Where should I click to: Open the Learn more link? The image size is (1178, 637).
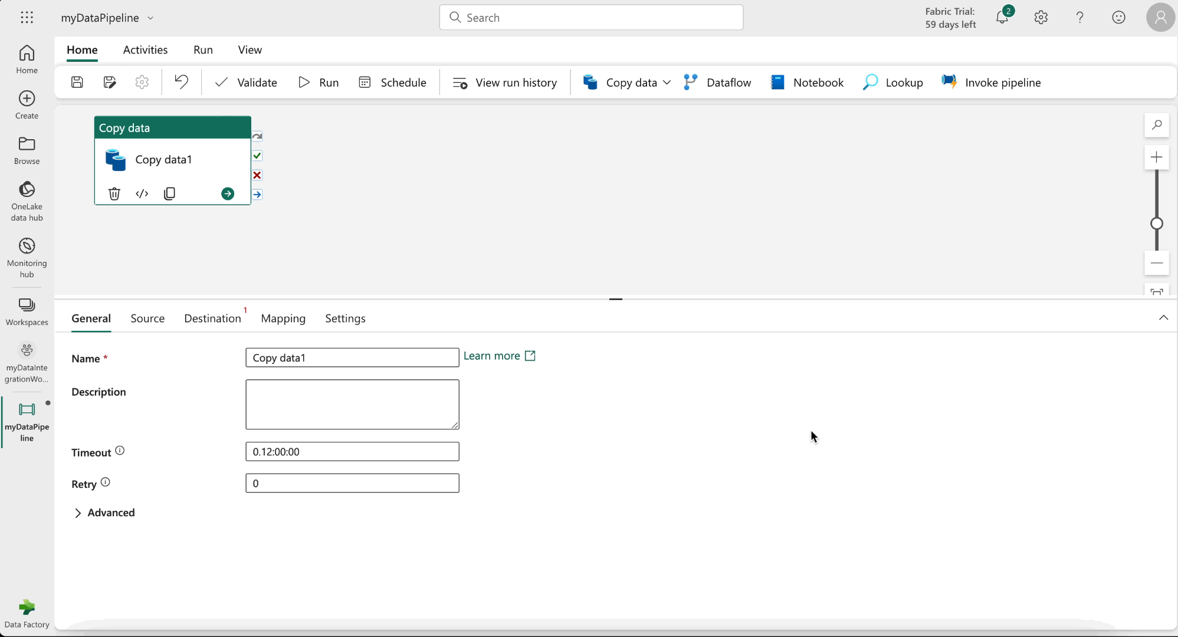click(x=500, y=356)
